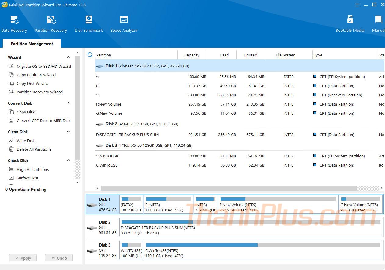
Task: Sort partitions by the Capacity column header
Action: [192, 55]
